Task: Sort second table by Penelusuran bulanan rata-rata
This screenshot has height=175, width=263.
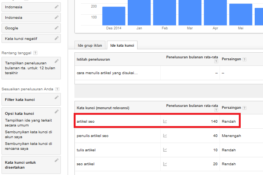Action: [192, 106]
